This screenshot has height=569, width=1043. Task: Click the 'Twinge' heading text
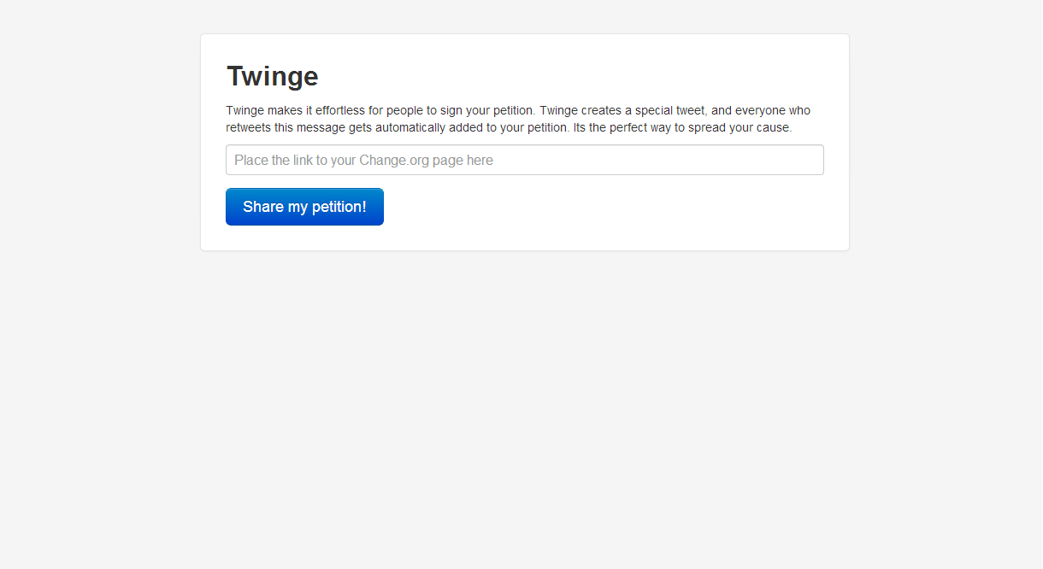click(273, 76)
